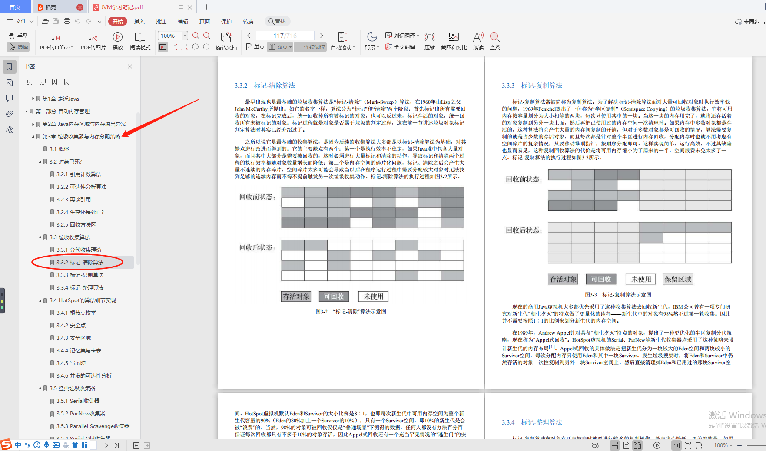Toggle Sogou IME 中 language indicator
The image size is (766, 451).
[x=17, y=445]
